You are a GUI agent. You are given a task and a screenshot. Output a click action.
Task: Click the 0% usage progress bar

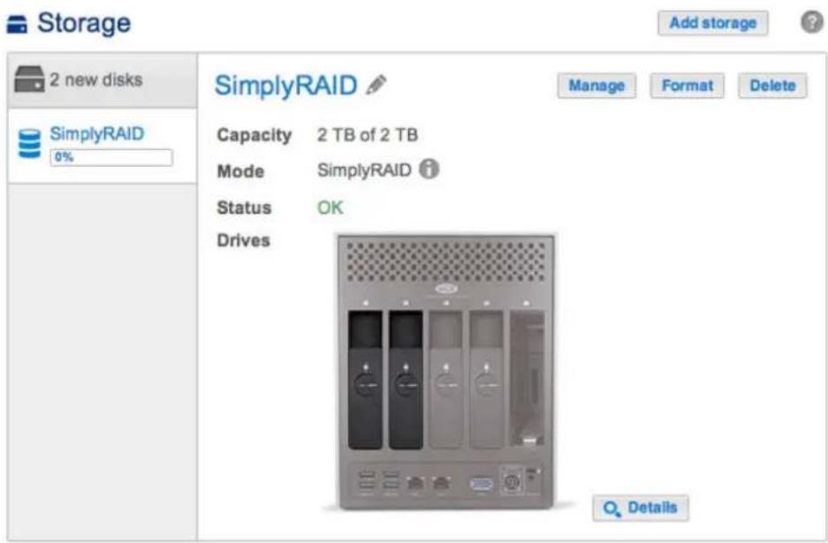pyautogui.click(x=110, y=157)
